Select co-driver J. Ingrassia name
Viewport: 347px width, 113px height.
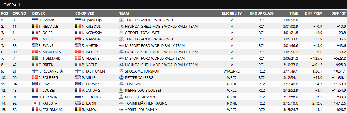click(x=92, y=33)
